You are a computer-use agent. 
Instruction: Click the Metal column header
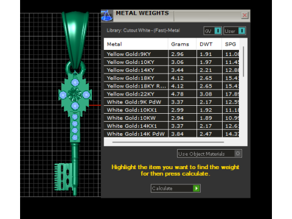pos(136,44)
